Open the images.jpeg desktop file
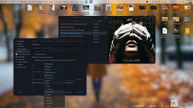Viewport: 193px width, 108px height. coord(41,9)
